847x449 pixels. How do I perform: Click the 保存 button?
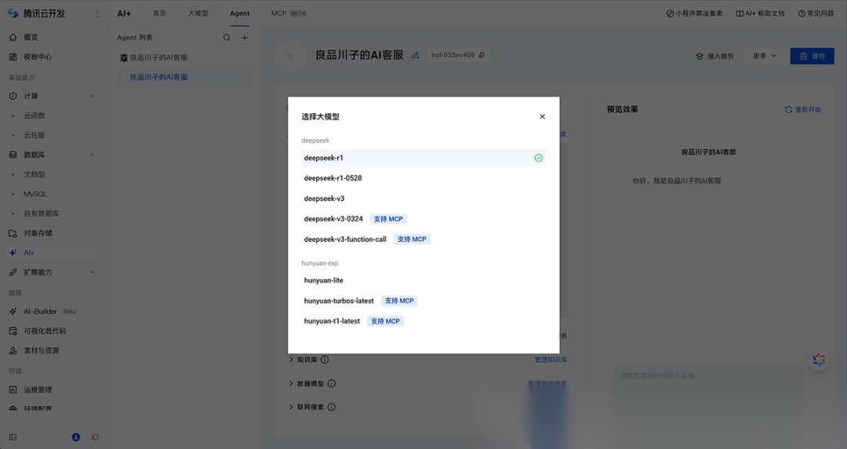(x=812, y=56)
